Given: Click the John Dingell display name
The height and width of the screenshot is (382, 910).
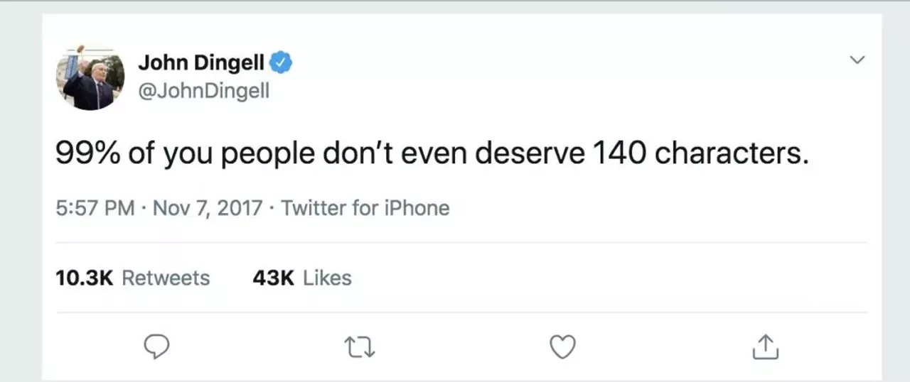Looking at the screenshot, I should (200, 63).
